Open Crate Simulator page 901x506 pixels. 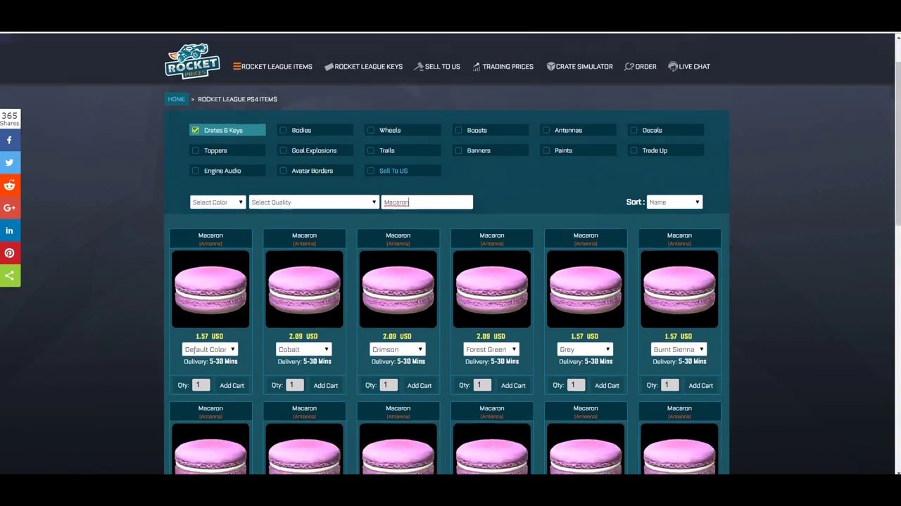579,67
